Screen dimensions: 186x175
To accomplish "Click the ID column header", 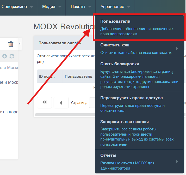I will [49, 76].
